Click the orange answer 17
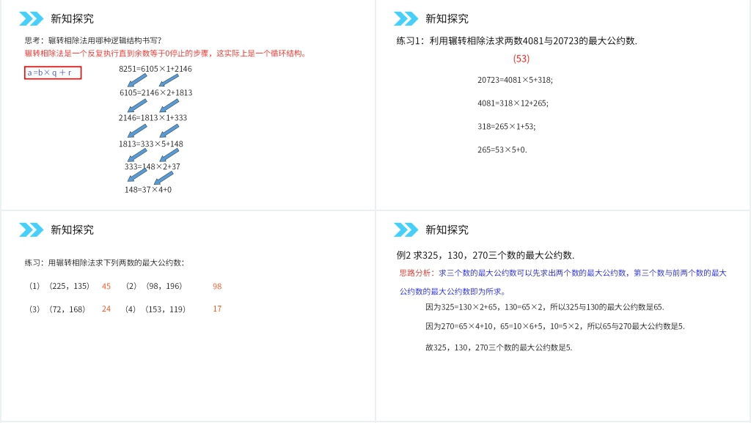This screenshot has width=751, height=423. coord(217,309)
